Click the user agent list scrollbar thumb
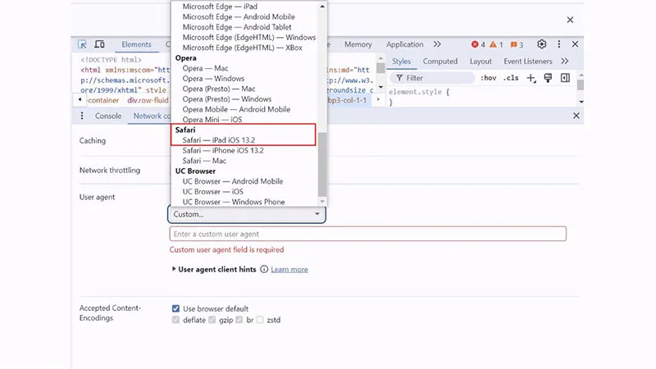 322,165
